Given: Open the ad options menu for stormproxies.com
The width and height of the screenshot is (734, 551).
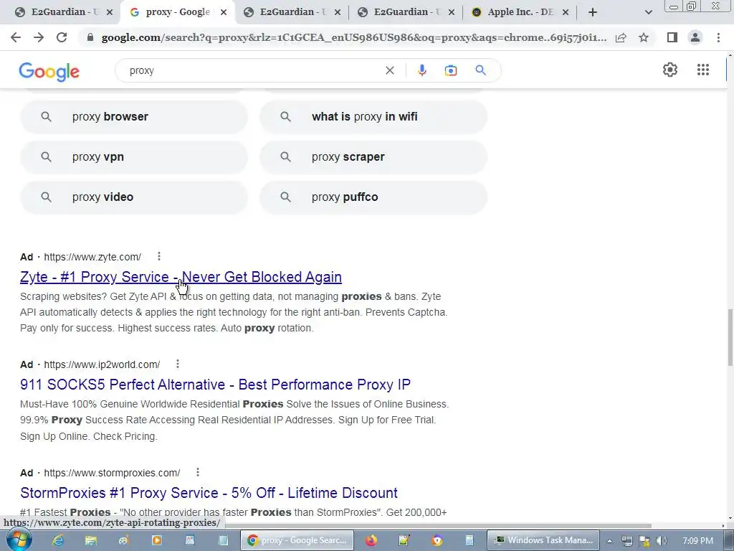Looking at the screenshot, I should point(198,472).
